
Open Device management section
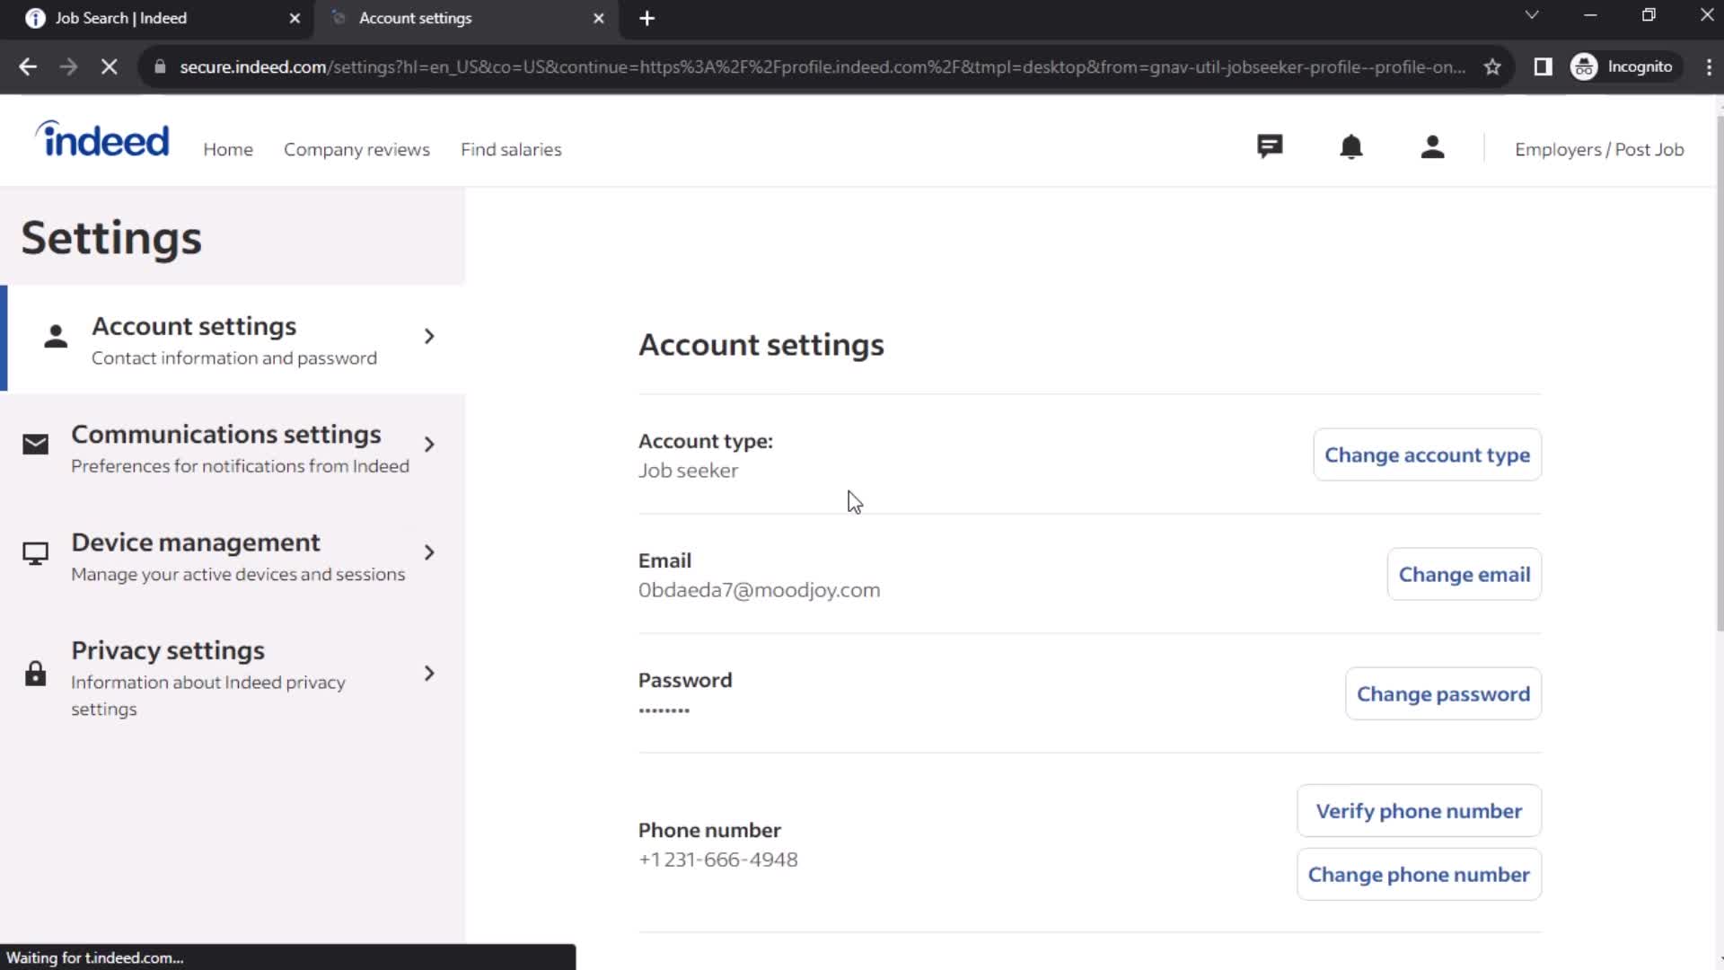click(x=233, y=556)
